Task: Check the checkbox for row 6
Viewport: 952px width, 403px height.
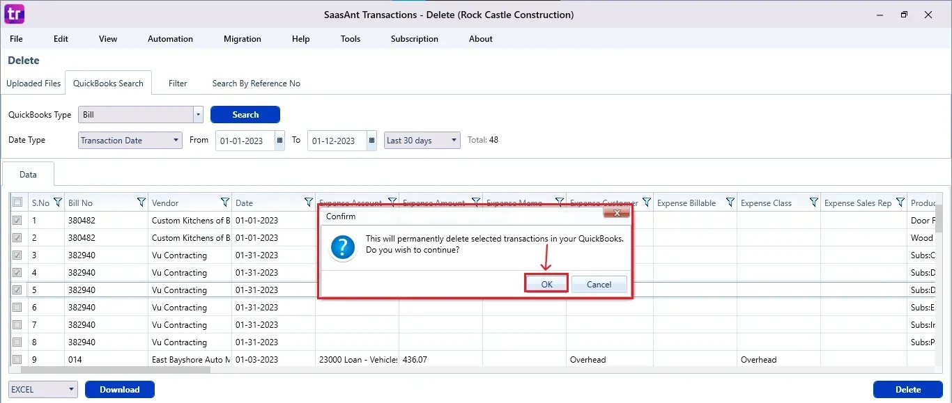Action: (x=17, y=307)
